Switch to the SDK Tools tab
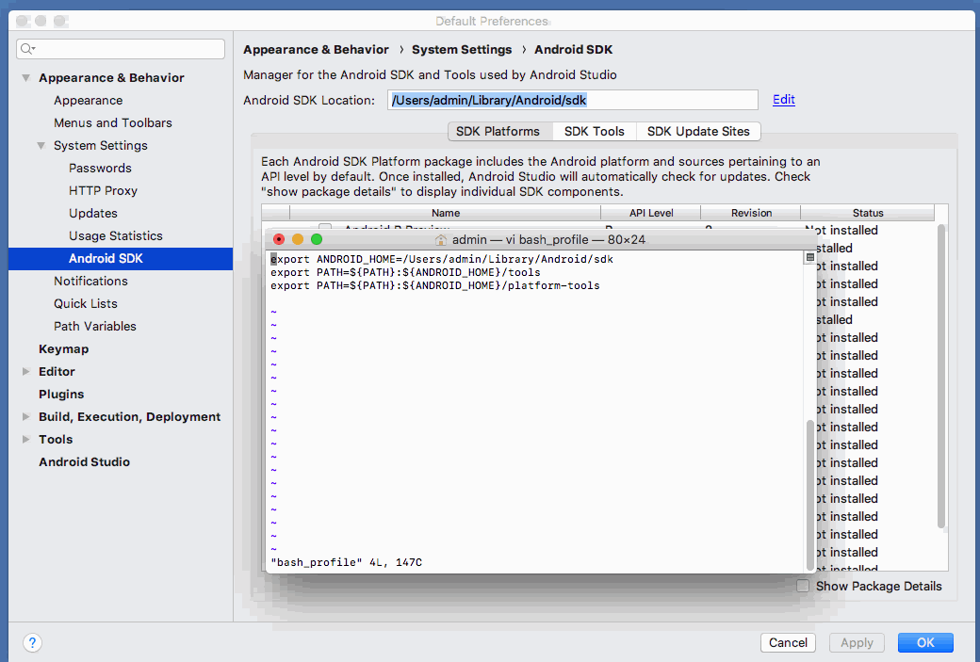Image resolution: width=980 pixels, height=662 pixels. (595, 132)
